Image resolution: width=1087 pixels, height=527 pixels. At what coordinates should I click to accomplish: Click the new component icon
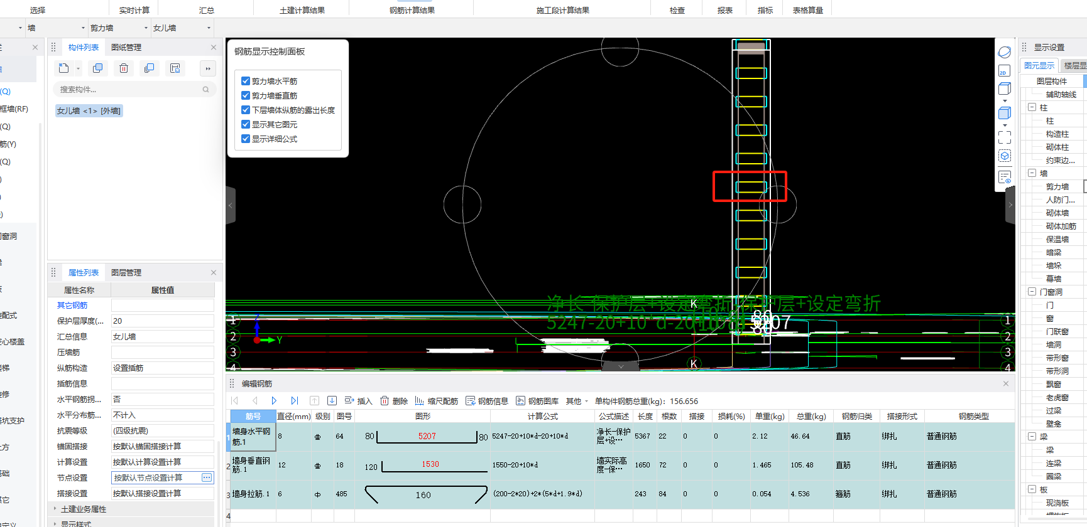(64, 68)
